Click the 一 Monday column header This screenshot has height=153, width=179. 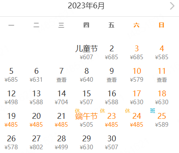[11, 25]
